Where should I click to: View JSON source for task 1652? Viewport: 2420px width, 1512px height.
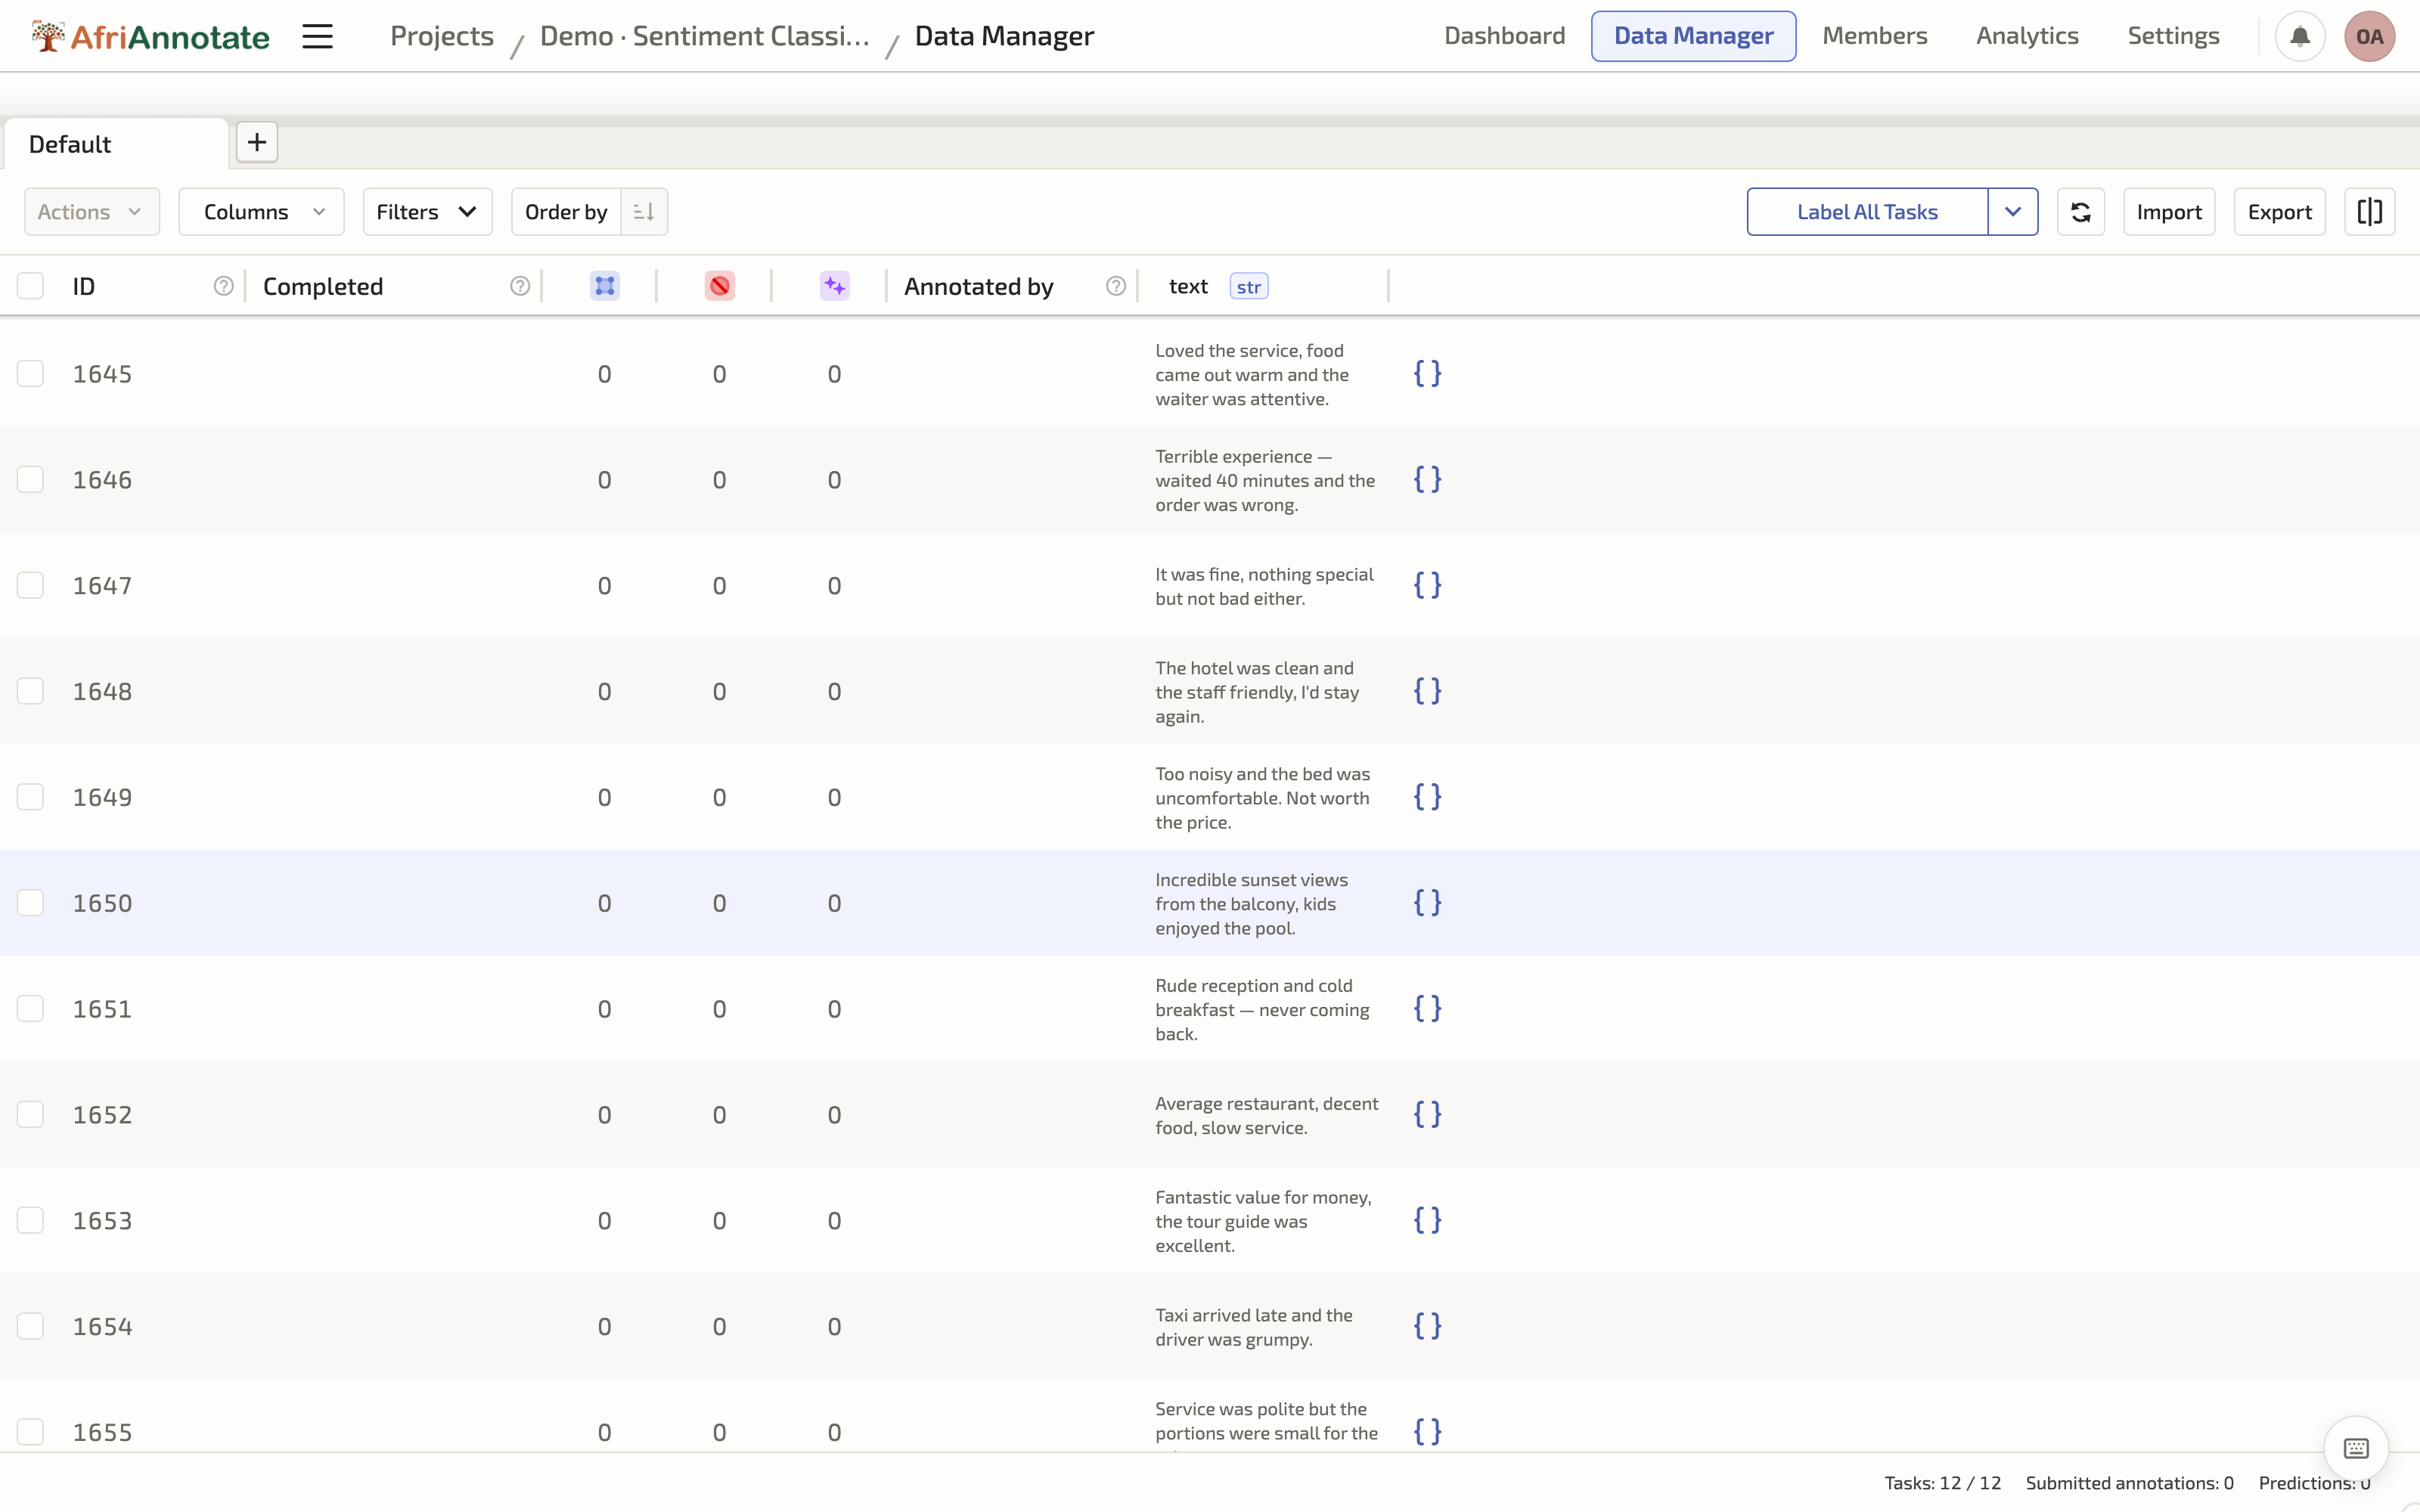[1427, 1114]
